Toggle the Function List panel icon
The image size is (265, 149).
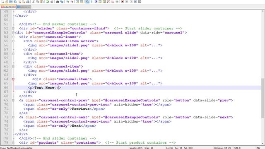click(108, 2)
